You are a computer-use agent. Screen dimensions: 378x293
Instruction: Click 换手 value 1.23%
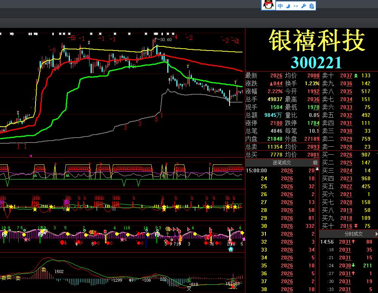click(x=312, y=84)
